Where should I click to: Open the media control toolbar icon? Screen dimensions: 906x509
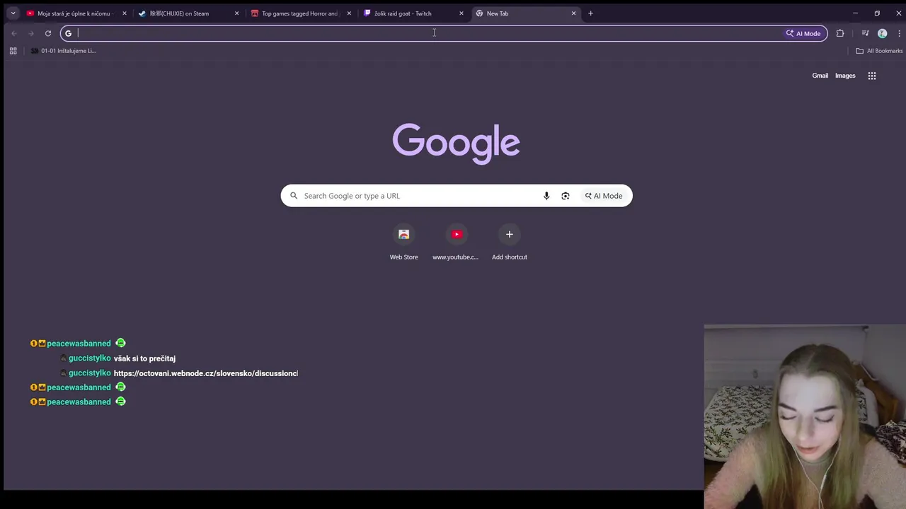point(865,33)
